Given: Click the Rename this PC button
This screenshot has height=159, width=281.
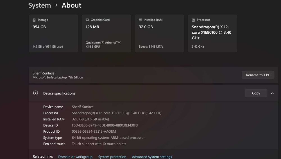Looking at the screenshot, I should (x=258, y=75).
